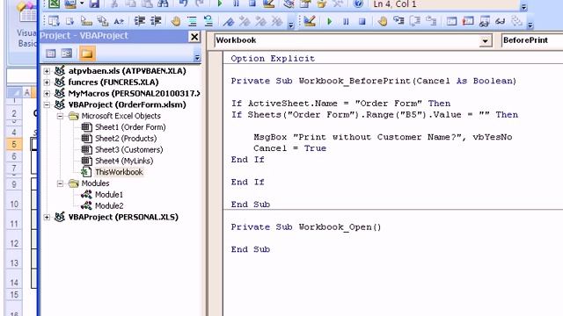Open the Watch window
This screenshot has height=316, width=563.
pyautogui.click(x=485, y=21)
